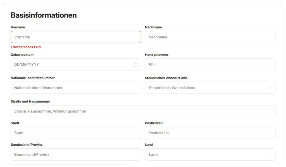Click the chevron arrow in Land field
This screenshot has height=167, width=286.
tap(270, 154)
